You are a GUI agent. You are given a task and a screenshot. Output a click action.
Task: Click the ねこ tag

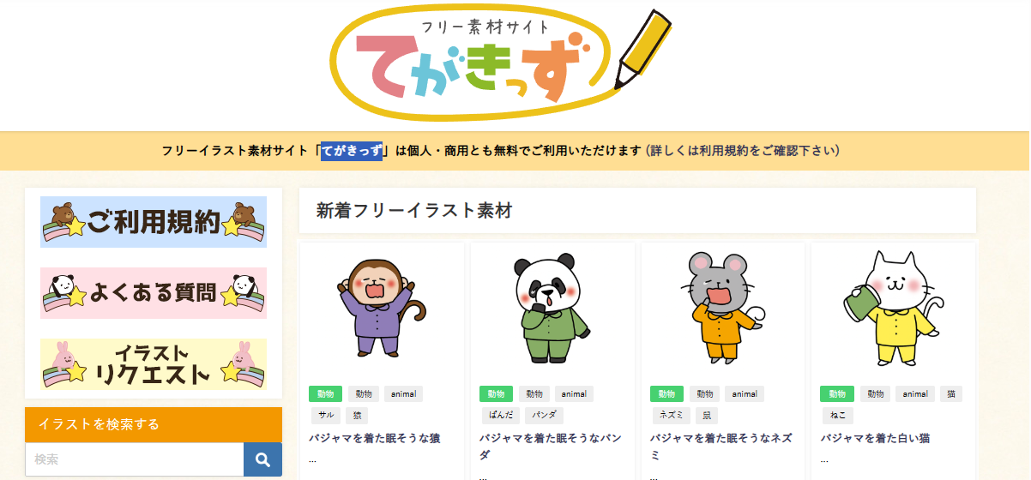(x=835, y=416)
